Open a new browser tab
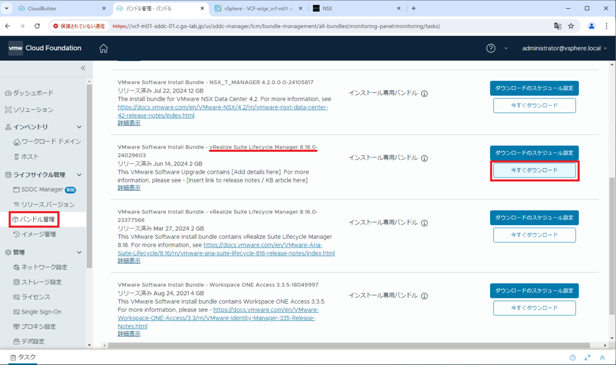616x365 pixels. (414, 8)
